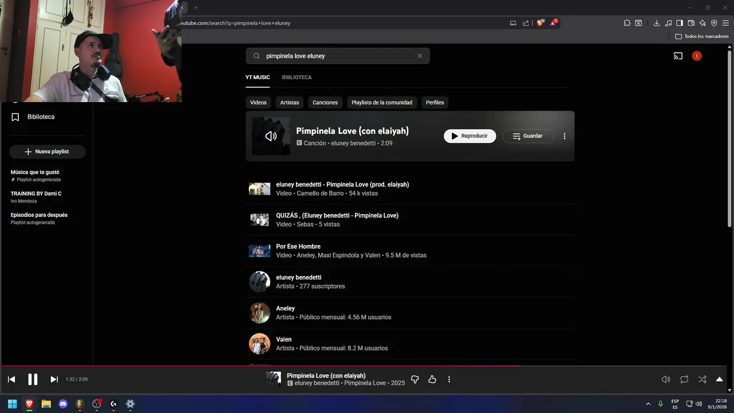Toggle shuffle in player bar
Viewport: 734px width, 413px height.
point(702,379)
